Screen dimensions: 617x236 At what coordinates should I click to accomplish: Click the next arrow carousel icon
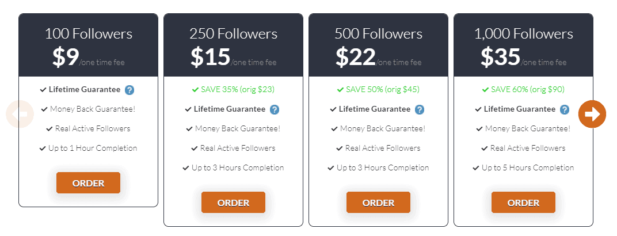coord(592,114)
